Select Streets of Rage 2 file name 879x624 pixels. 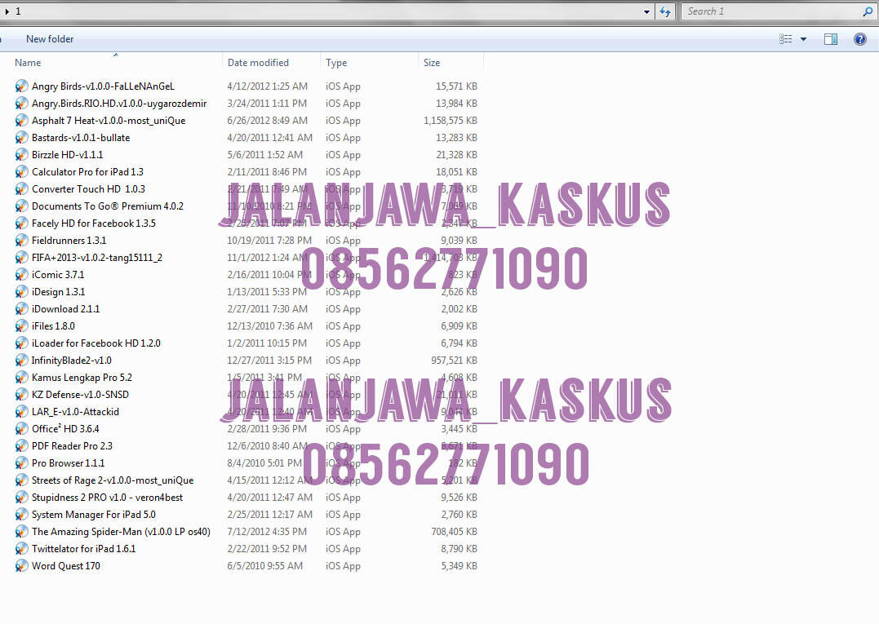point(112,480)
